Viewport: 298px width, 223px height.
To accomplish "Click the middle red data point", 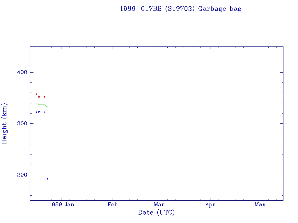I will point(39,97).
